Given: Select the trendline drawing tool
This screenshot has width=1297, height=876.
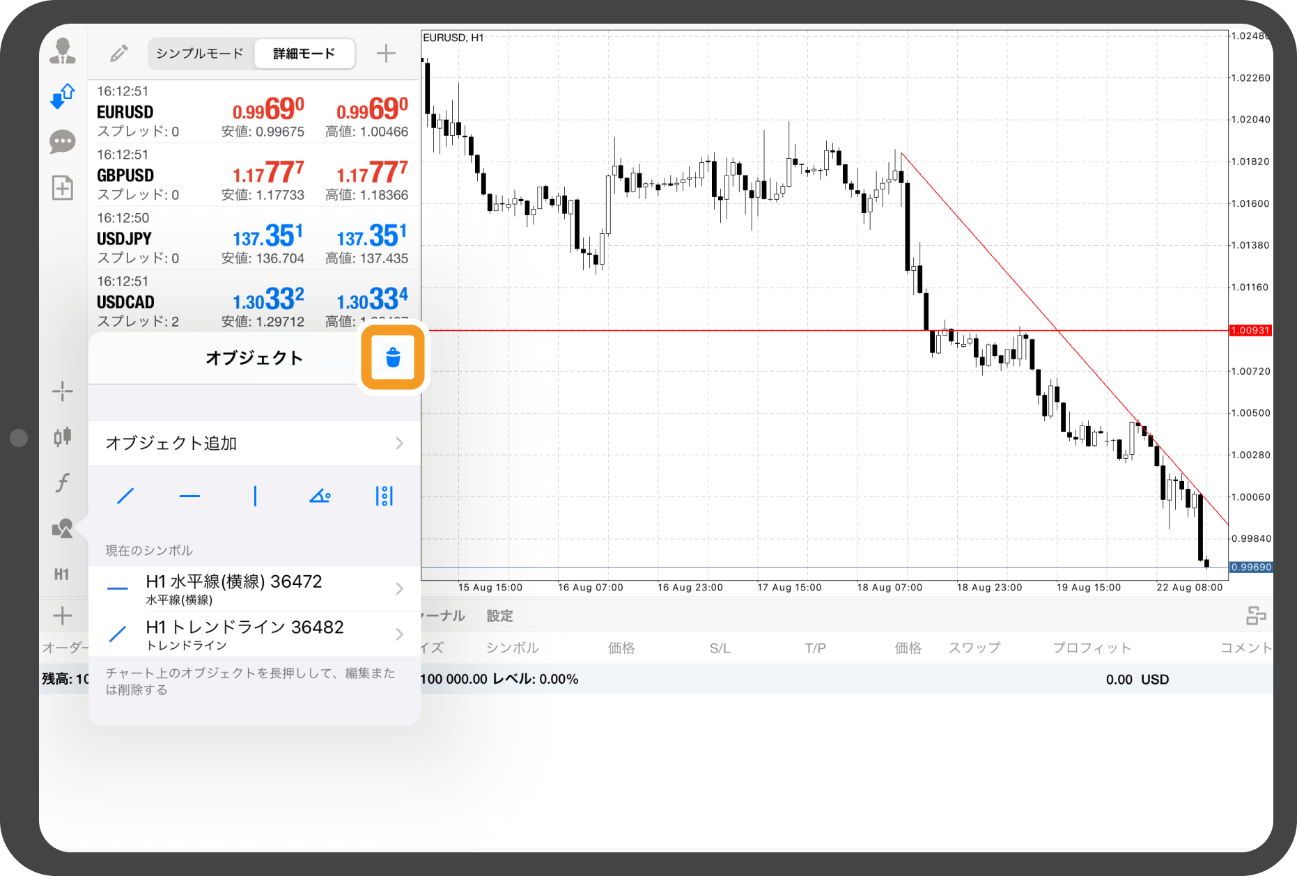Looking at the screenshot, I should pos(125,496).
